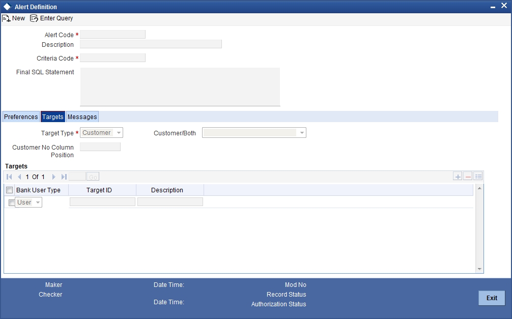Click the Customer No Column Position field
The height and width of the screenshot is (319, 512).
[100, 147]
